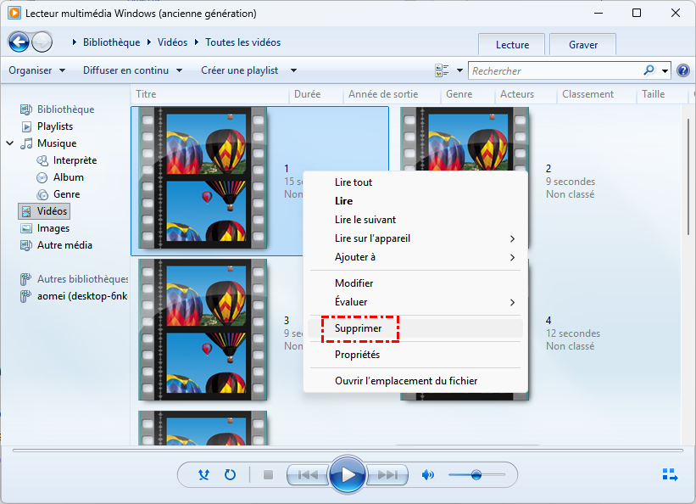
Task: Expand the Créer une playlist dropdown
Action: 248,70
